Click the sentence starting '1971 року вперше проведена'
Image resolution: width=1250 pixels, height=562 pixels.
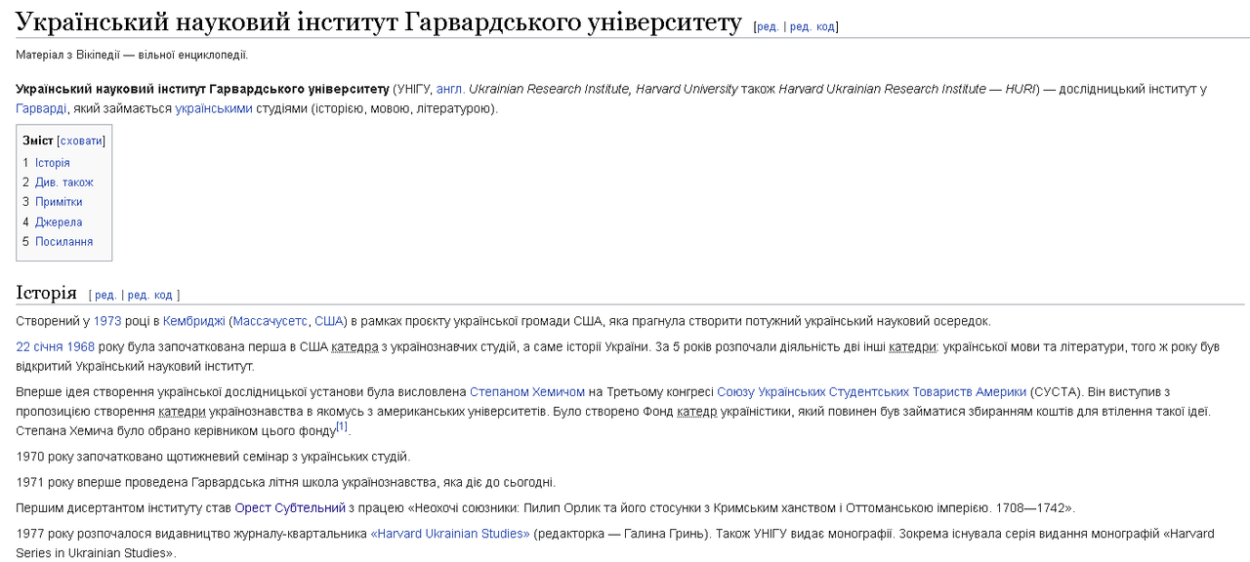point(285,482)
